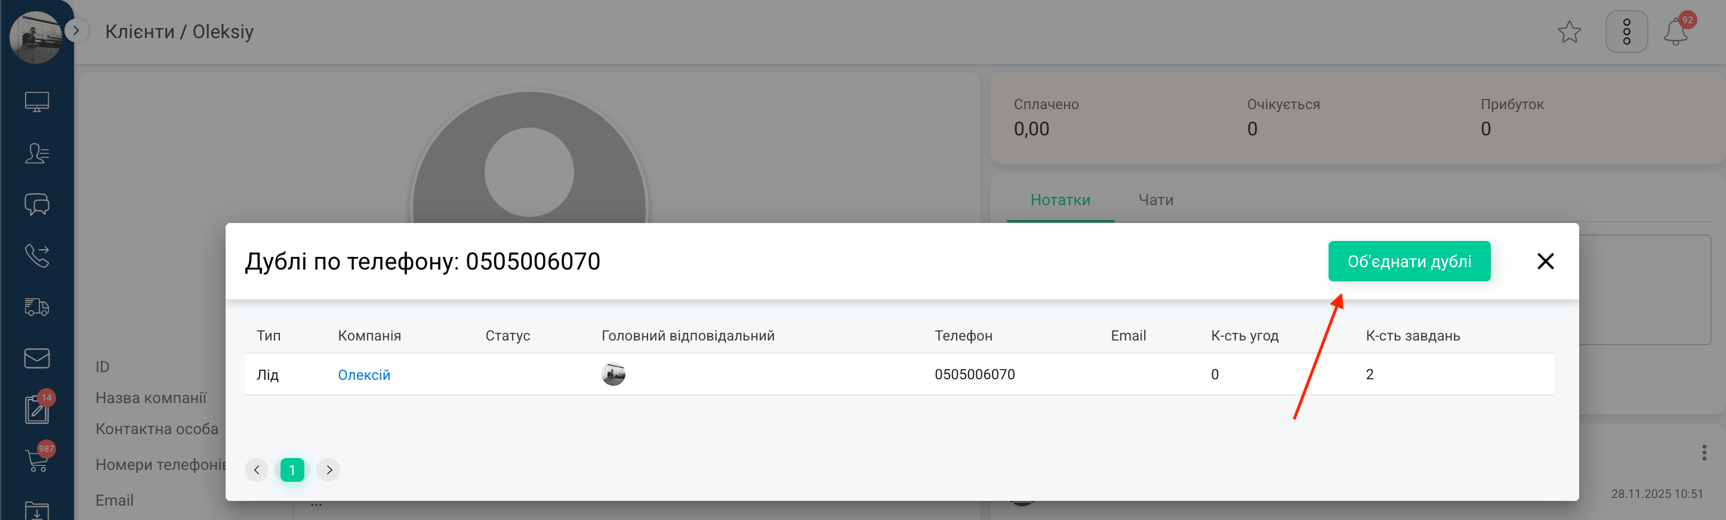
Task: Switch to the Чати tab
Action: [x=1156, y=200]
